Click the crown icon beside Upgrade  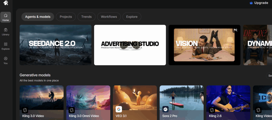251,3
